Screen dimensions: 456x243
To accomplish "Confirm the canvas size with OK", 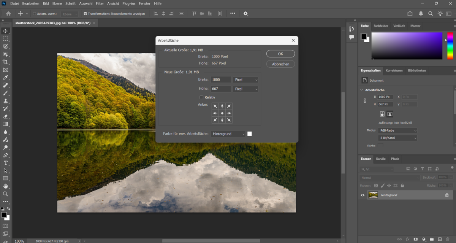I will coord(280,53).
